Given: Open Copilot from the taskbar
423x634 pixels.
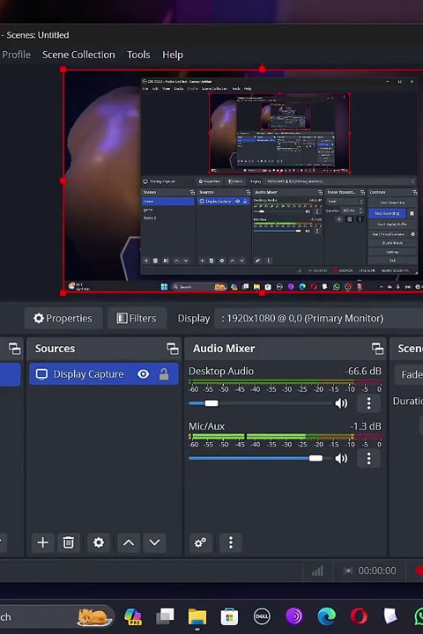Looking at the screenshot, I should tap(133, 616).
